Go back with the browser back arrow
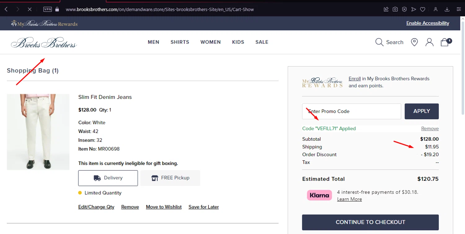The width and height of the screenshot is (465, 234). pos(6,9)
